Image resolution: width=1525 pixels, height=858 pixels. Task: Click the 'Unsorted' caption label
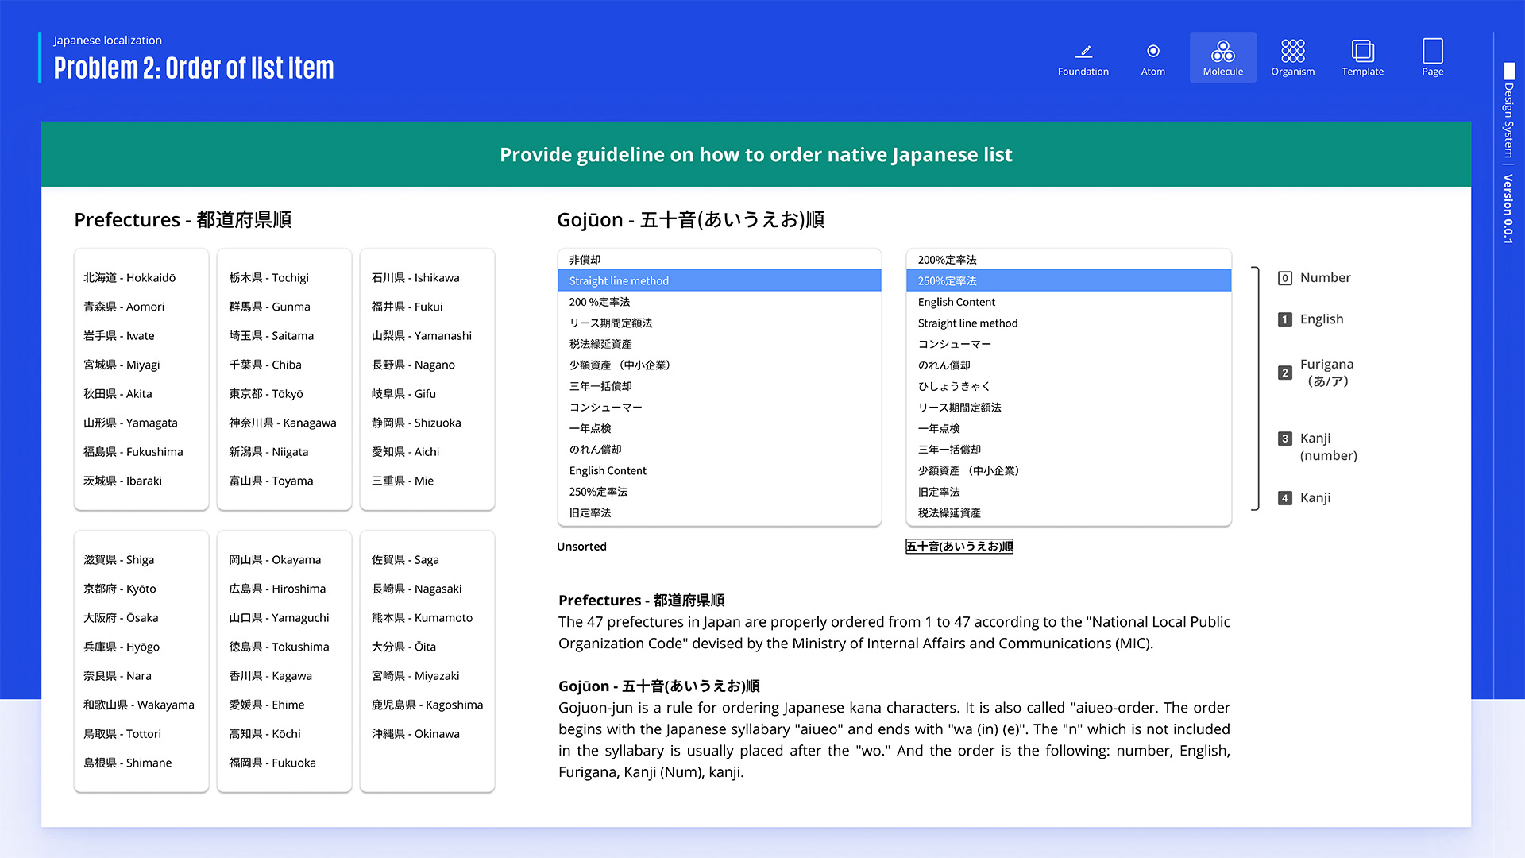(581, 547)
